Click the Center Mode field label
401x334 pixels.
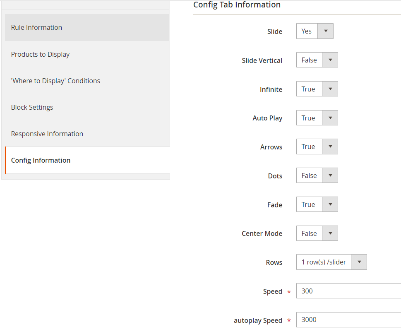pyautogui.click(x=262, y=233)
